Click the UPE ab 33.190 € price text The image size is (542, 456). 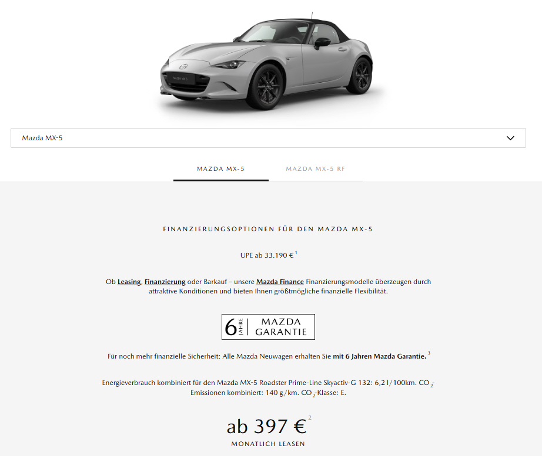(267, 255)
